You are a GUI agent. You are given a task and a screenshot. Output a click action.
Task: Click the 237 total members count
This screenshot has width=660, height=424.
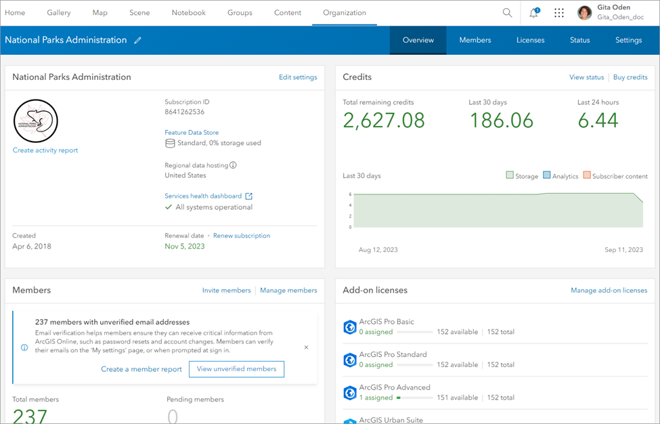(x=30, y=416)
